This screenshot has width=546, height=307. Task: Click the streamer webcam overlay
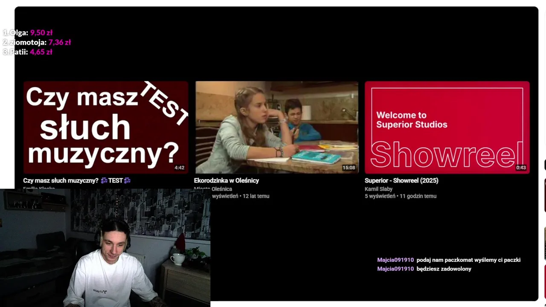coord(105,248)
